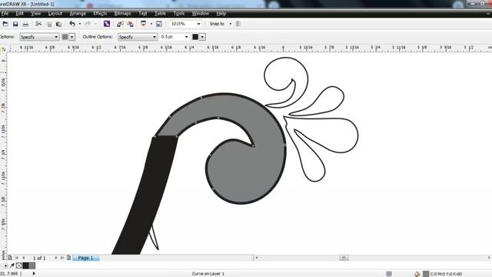This screenshot has width=492, height=277.
Task: Open the Effects menu
Action: (x=100, y=14)
